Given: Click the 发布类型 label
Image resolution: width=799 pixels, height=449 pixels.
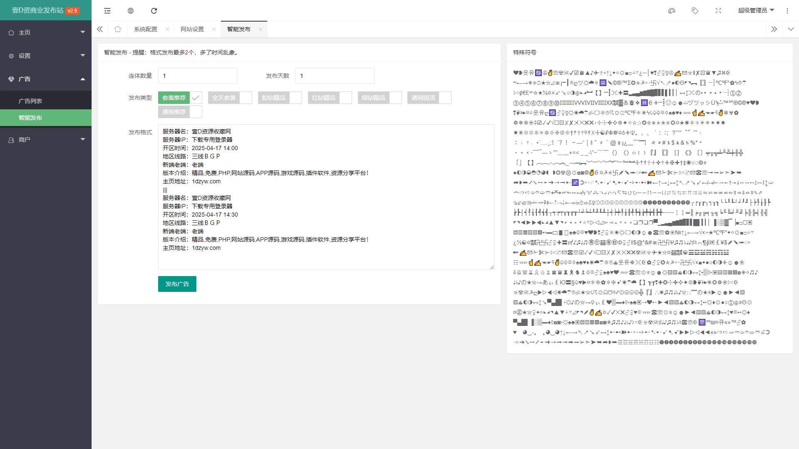Looking at the screenshot, I should pyautogui.click(x=140, y=98).
